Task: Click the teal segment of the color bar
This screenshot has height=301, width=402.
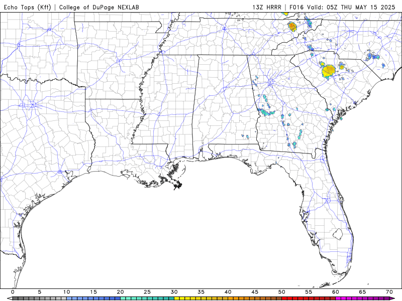Action: pyautogui.click(x=147, y=298)
